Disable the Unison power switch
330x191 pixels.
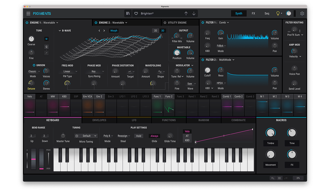[x=34, y=65]
